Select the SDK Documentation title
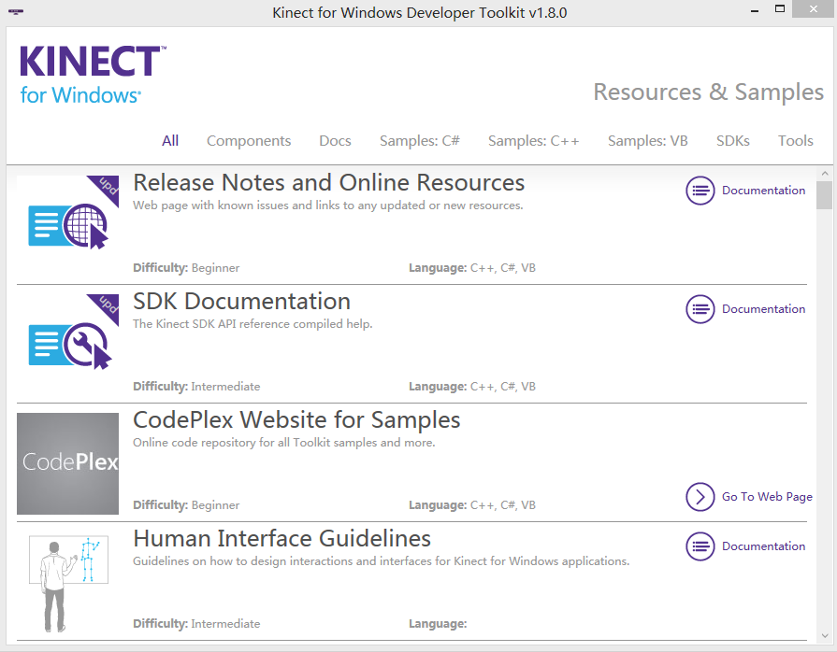837x652 pixels. point(242,302)
